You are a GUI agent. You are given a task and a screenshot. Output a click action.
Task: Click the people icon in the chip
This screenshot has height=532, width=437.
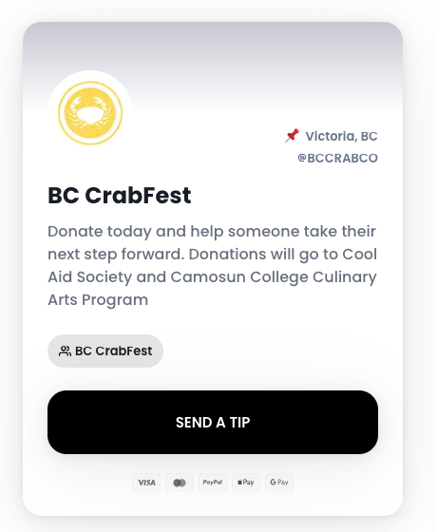pyautogui.click(x=65, y=351)
